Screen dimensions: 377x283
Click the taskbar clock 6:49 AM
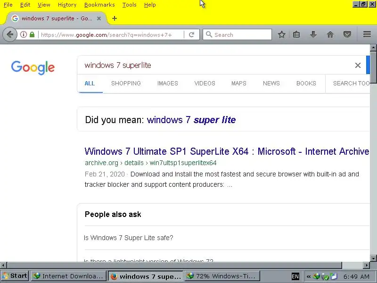tap(356, 276)
